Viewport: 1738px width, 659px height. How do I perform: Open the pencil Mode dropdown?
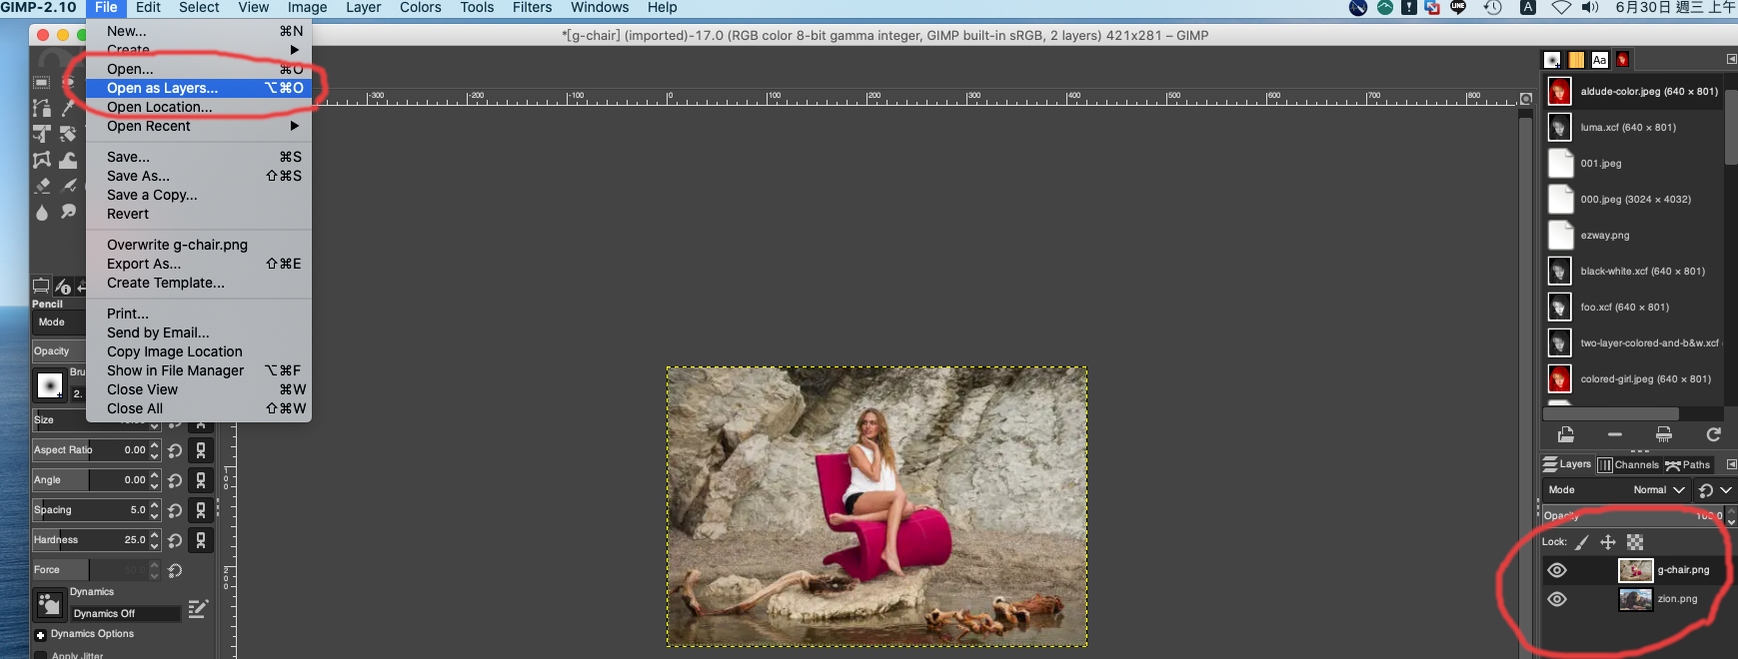(60, 323)
